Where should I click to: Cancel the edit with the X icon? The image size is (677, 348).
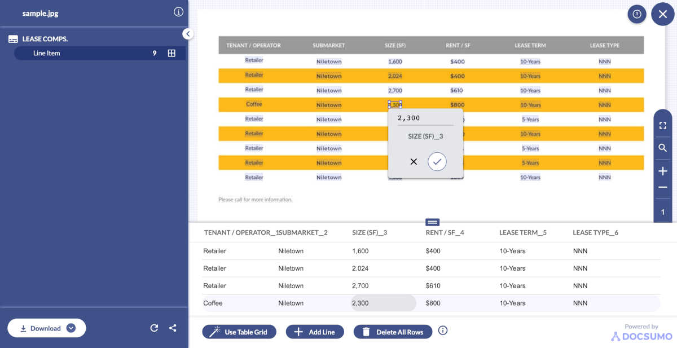pyautogui.click(x=414, y=161)
